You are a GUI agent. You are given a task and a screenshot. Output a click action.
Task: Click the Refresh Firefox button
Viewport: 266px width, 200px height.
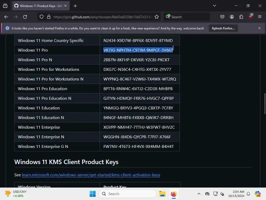click(x=223, y=28)
